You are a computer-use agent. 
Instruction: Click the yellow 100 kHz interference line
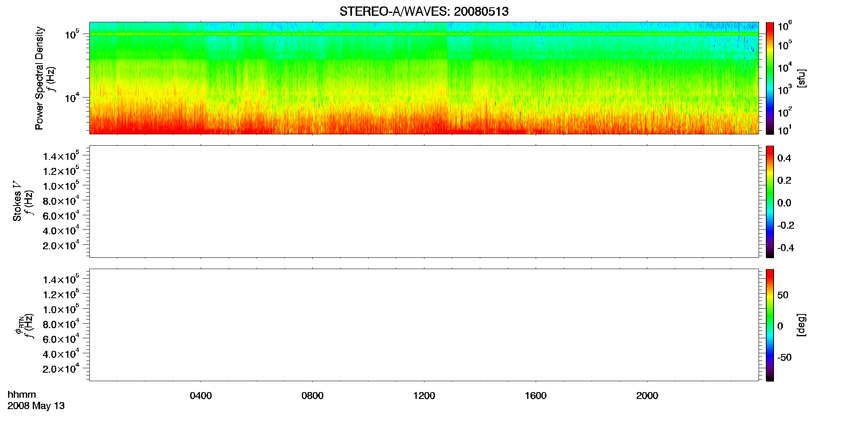point(424,34)
